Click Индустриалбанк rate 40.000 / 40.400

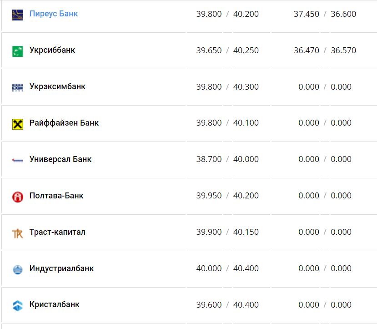coord(227,268)
